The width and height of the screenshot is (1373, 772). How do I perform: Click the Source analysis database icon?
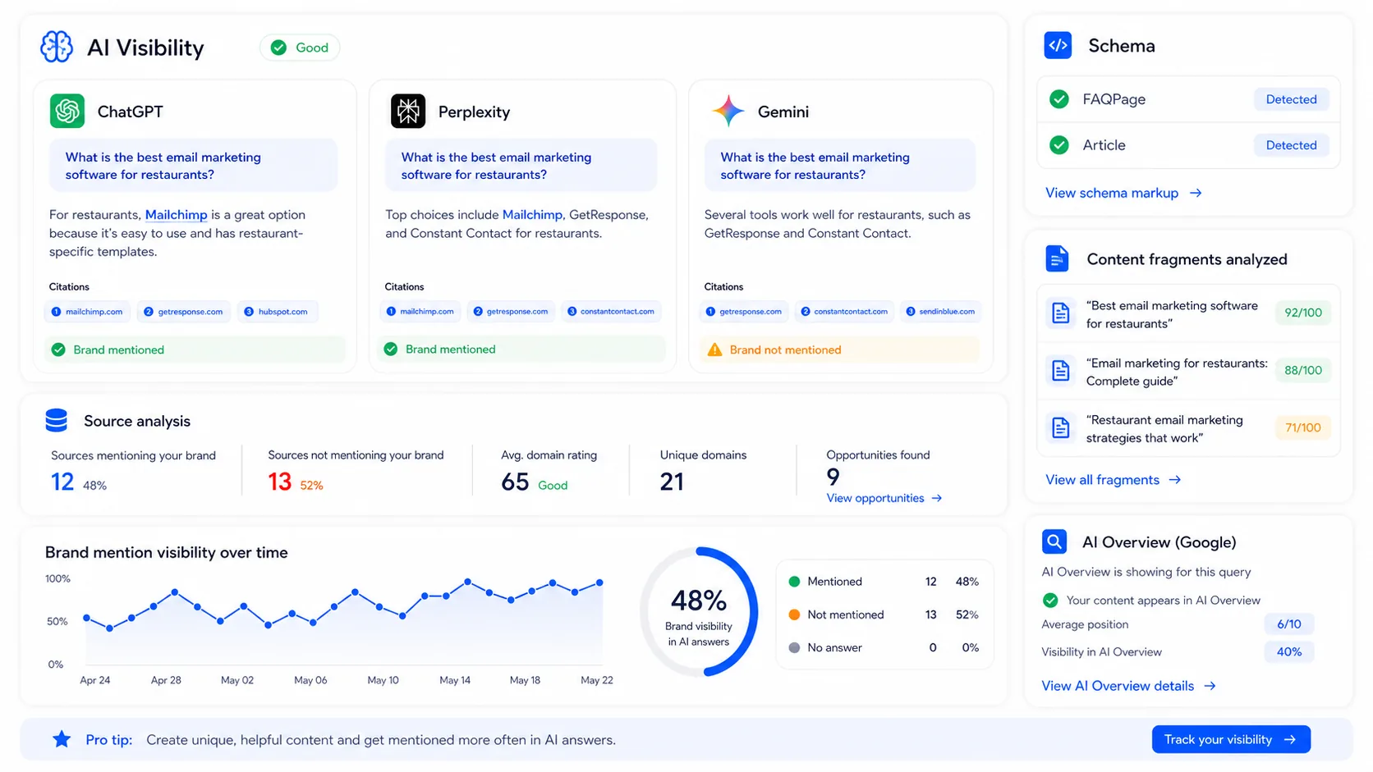pos(57,420)
